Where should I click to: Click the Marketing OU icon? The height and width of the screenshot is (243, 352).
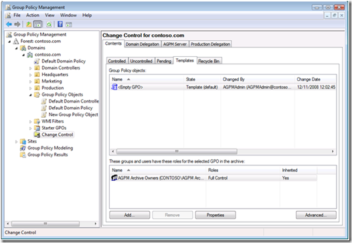[x=37, y=81]
